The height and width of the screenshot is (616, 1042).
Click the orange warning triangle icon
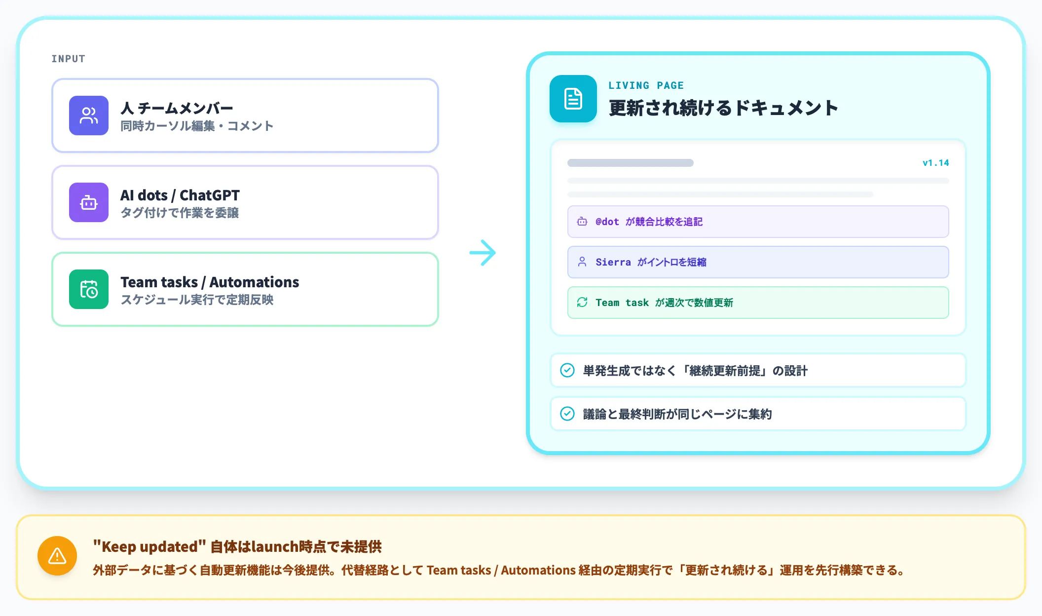tap(57, 556)
